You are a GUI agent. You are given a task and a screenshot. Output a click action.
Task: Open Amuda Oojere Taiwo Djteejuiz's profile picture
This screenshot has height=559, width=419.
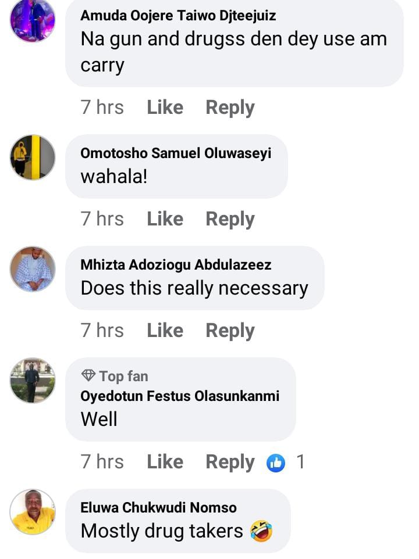point(33,20)
